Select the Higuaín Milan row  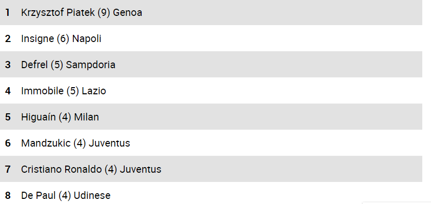tap(211, 117)
